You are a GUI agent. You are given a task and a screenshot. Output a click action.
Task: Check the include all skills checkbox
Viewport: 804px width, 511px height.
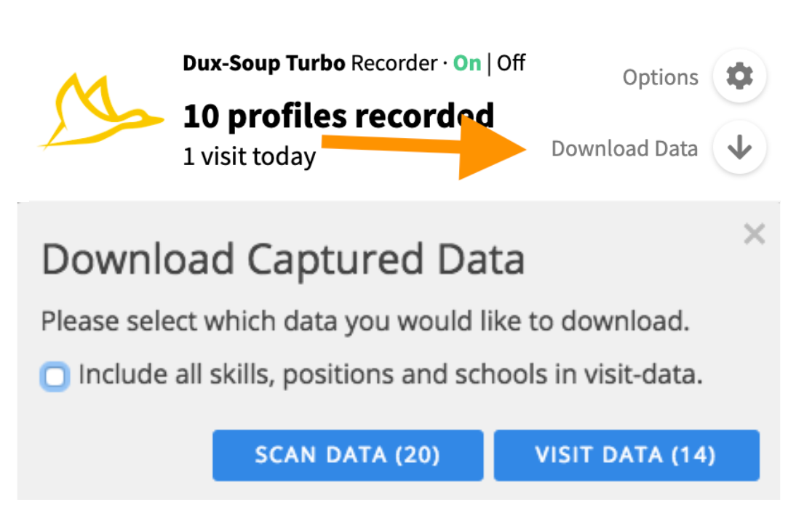(x=55, y=377)
